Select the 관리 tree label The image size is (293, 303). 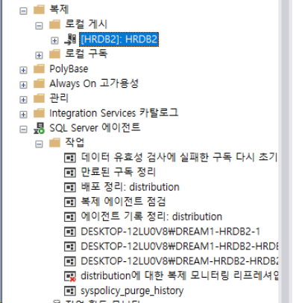pos(59,98)
